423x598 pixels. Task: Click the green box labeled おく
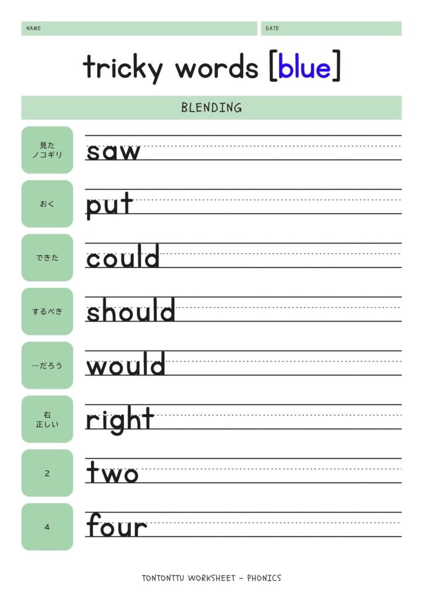(x=47, y=204)
